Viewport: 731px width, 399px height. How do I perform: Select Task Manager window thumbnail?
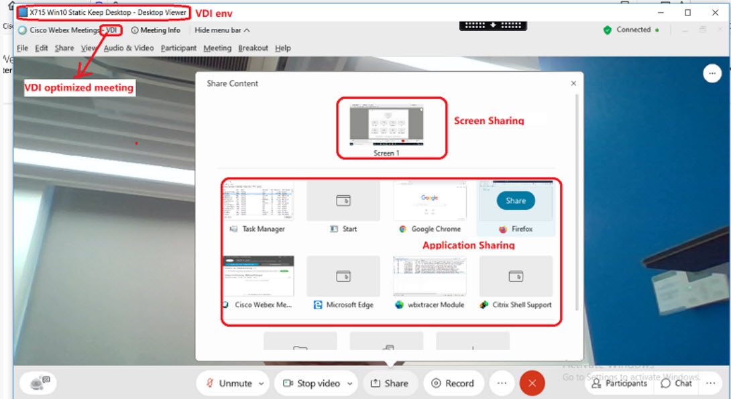click(x=258, y=201)
